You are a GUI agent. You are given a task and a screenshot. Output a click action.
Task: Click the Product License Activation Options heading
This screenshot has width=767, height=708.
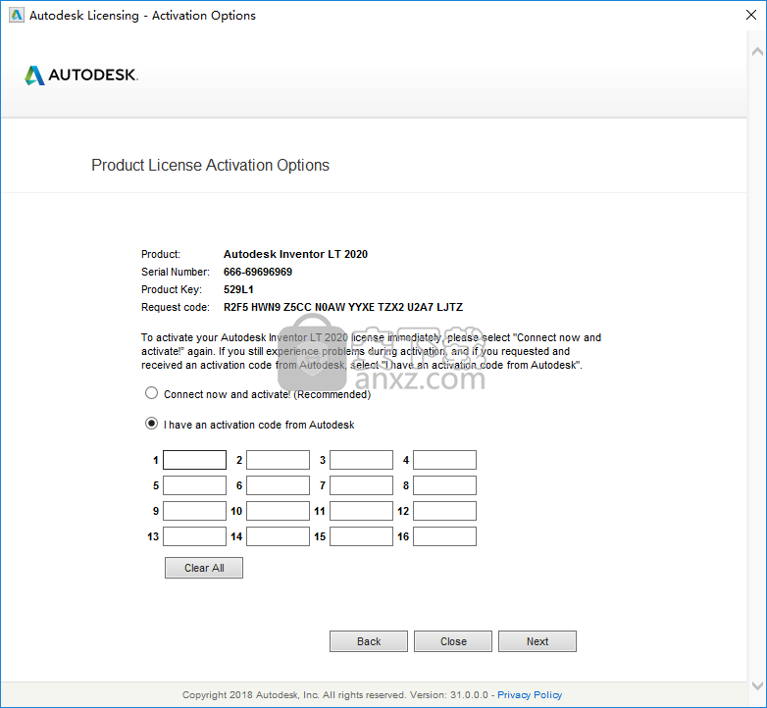pyautogui.click(x=210, y=166)
